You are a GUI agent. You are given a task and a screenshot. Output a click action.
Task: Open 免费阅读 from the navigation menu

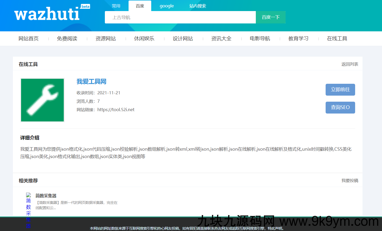pyautogui.click(x=67, y=38)
